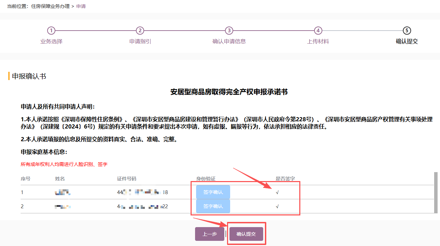The image size is (440, 246).
Task: Click the step 5 circle icon
Action: click(x=407, y=31)
